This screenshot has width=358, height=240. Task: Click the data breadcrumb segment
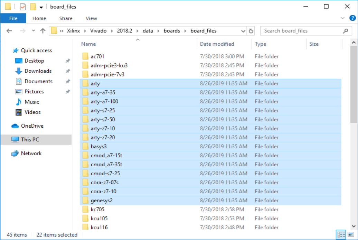(148, 31)
